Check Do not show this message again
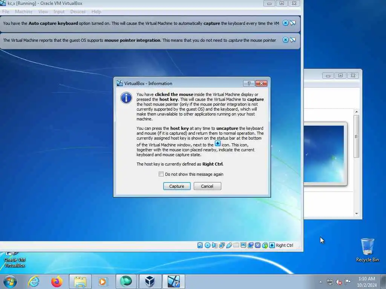The image size is (386, 289). 161,174
